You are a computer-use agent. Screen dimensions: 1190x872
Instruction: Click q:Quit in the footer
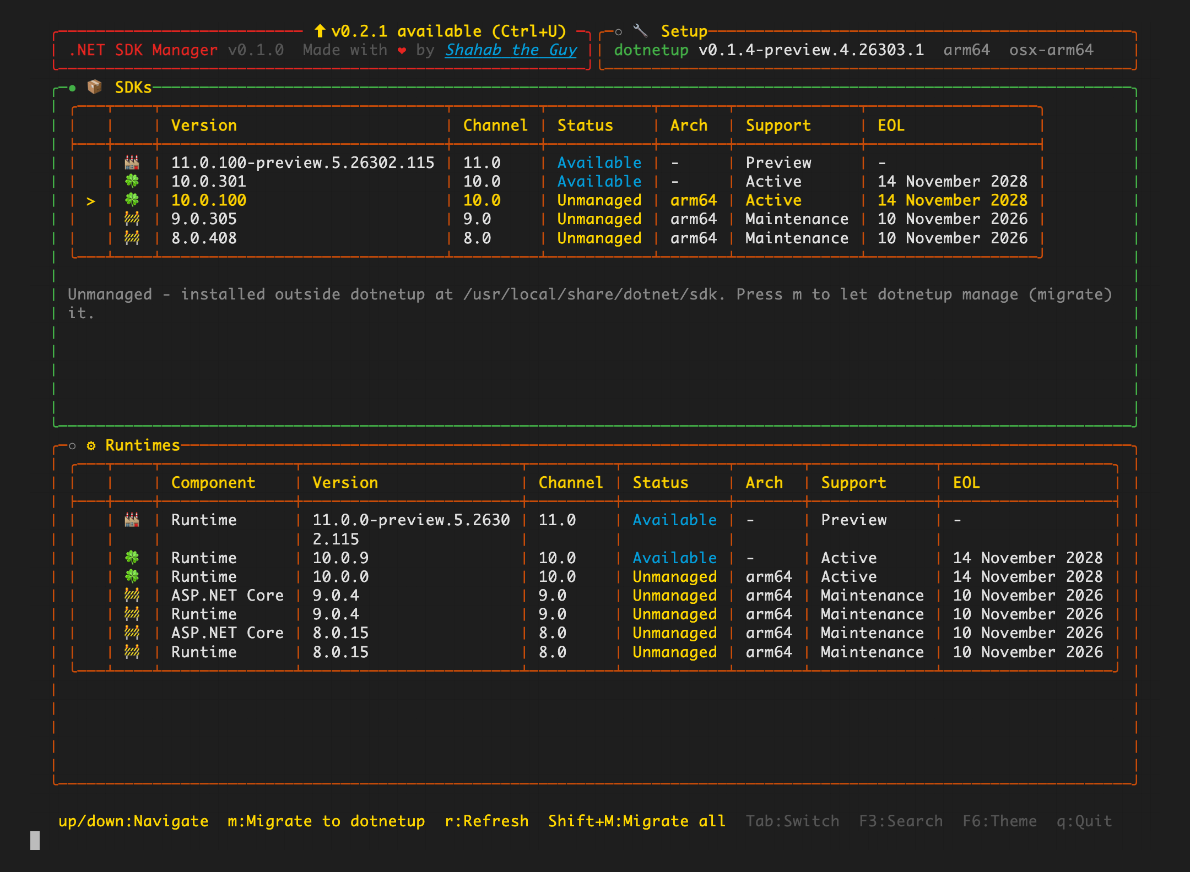(1084, 821)
